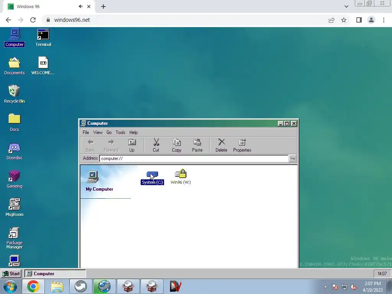Screen dimensions: 392x294
Task: Click the Windows 7 Start orb
Action: 10,286
